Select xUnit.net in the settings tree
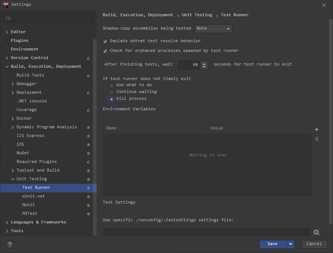Screen dimensions: 333x253 [34, 196]
